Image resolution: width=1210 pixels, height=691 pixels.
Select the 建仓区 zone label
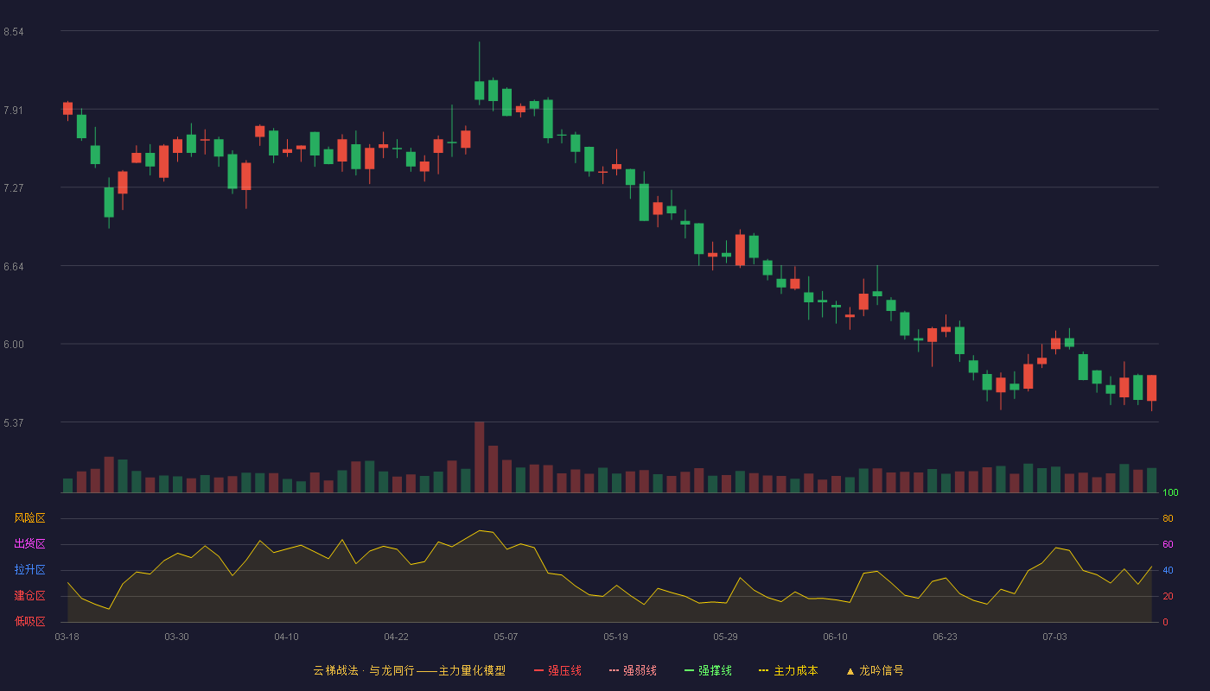click(x=29, y=596)
